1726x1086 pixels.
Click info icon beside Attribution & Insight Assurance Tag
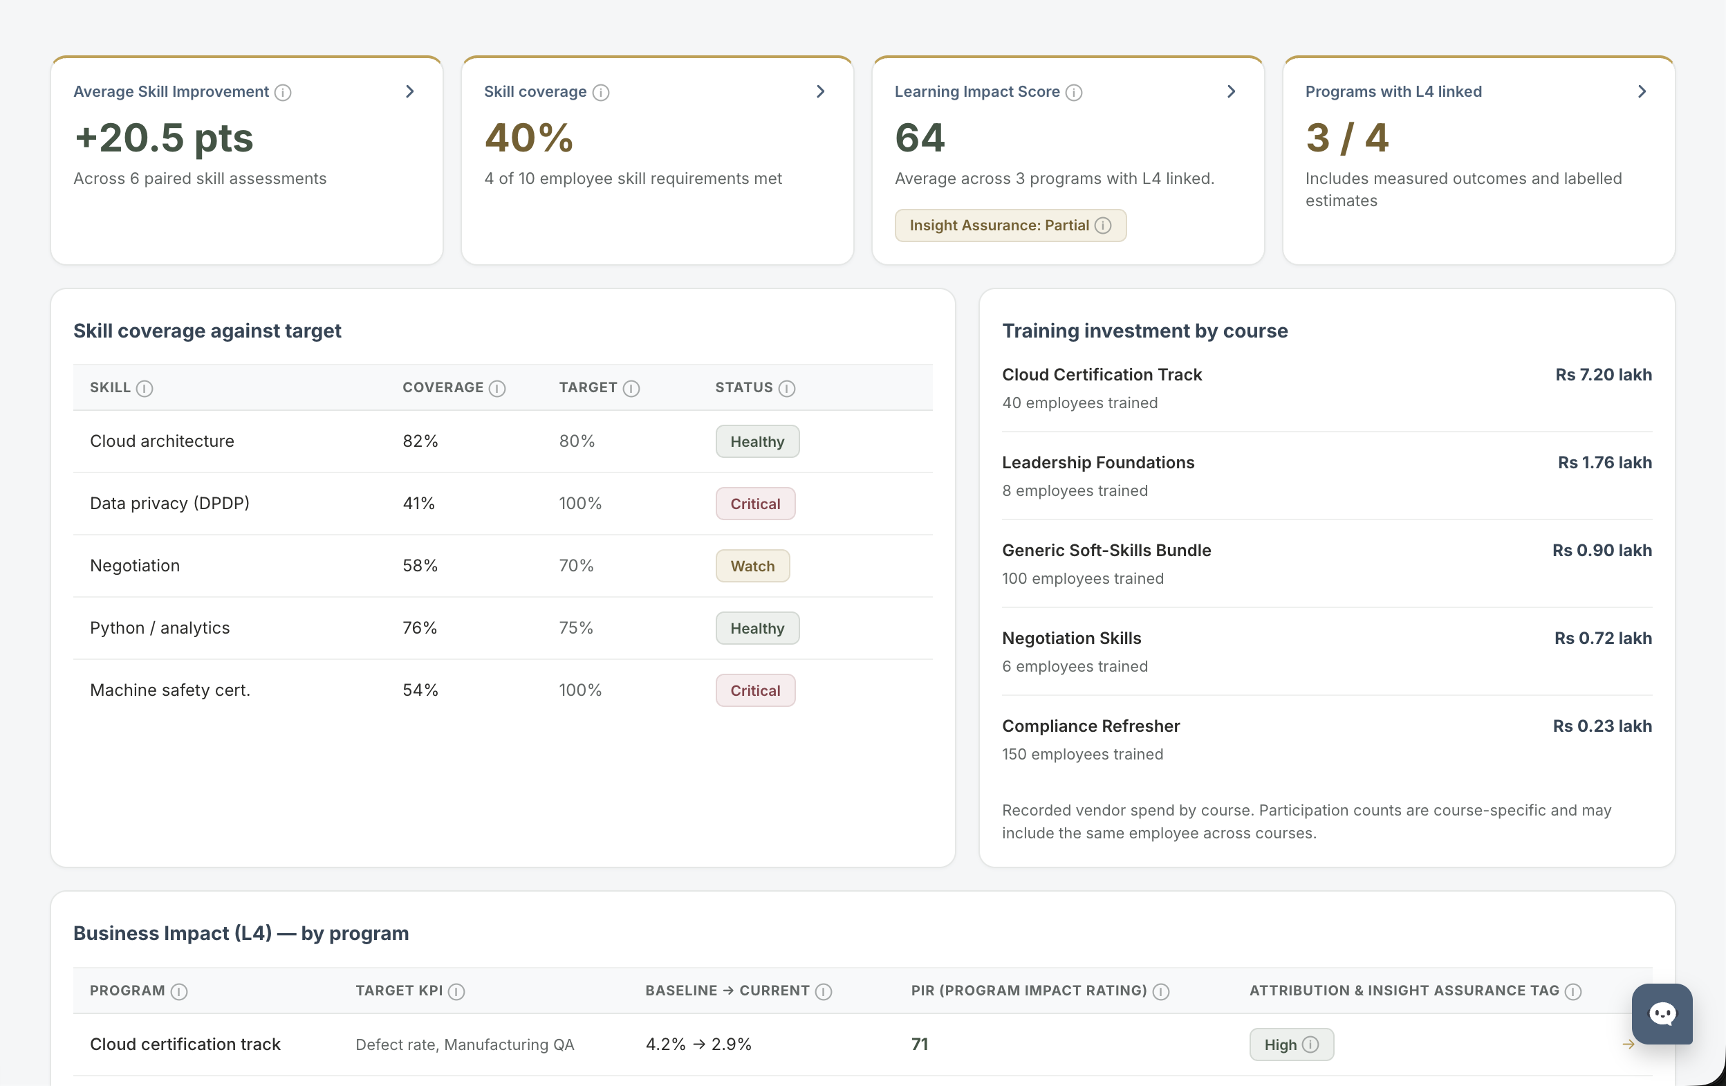[x=1573, y=991]
